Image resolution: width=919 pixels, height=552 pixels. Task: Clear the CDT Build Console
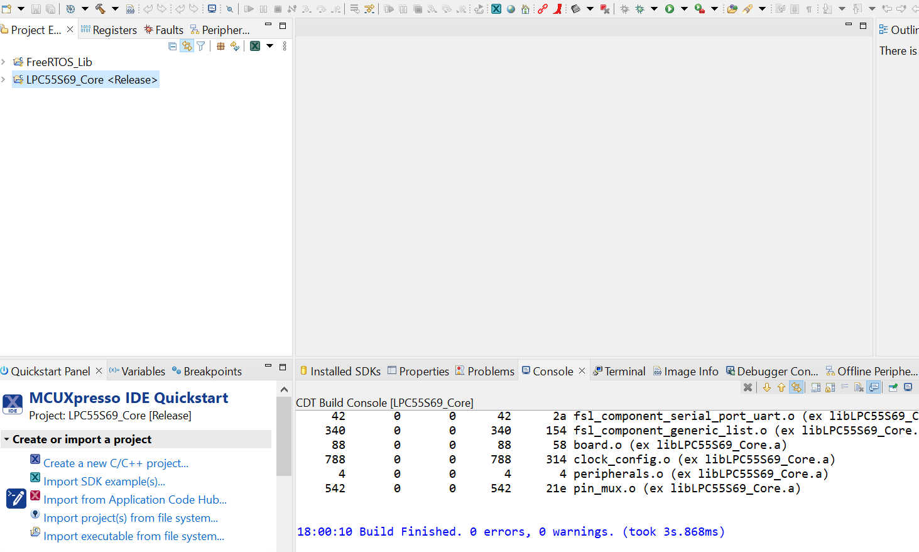pos(748,387)
